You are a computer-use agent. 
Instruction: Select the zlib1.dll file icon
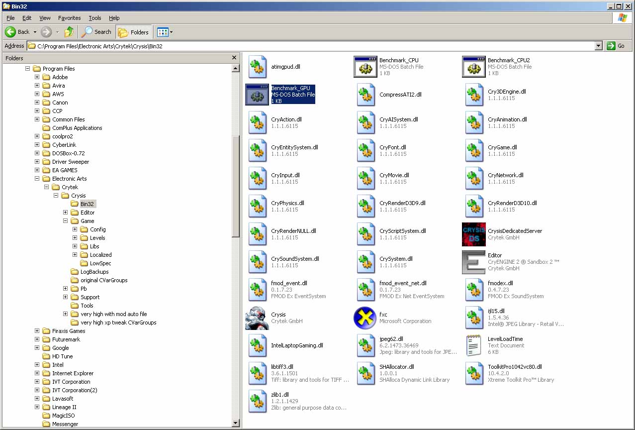(x=258, y=401)
